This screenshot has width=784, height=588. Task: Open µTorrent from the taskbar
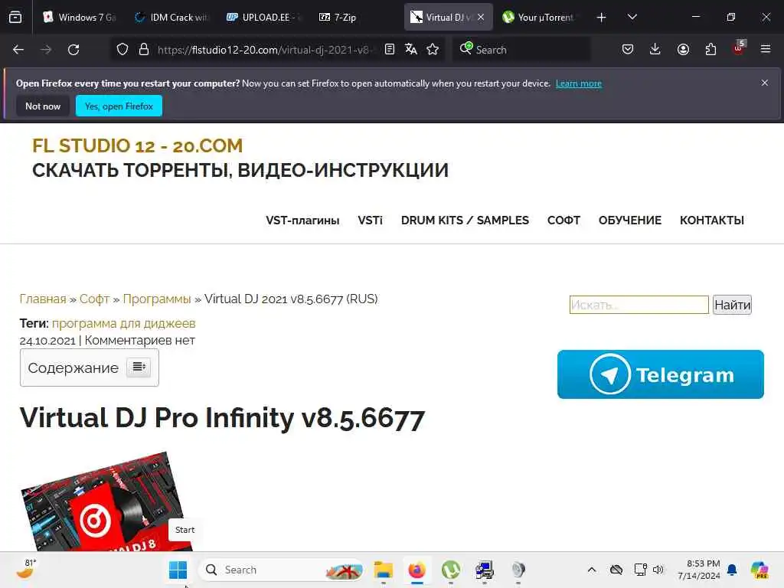pyautogui.click(x=451, y=570)
